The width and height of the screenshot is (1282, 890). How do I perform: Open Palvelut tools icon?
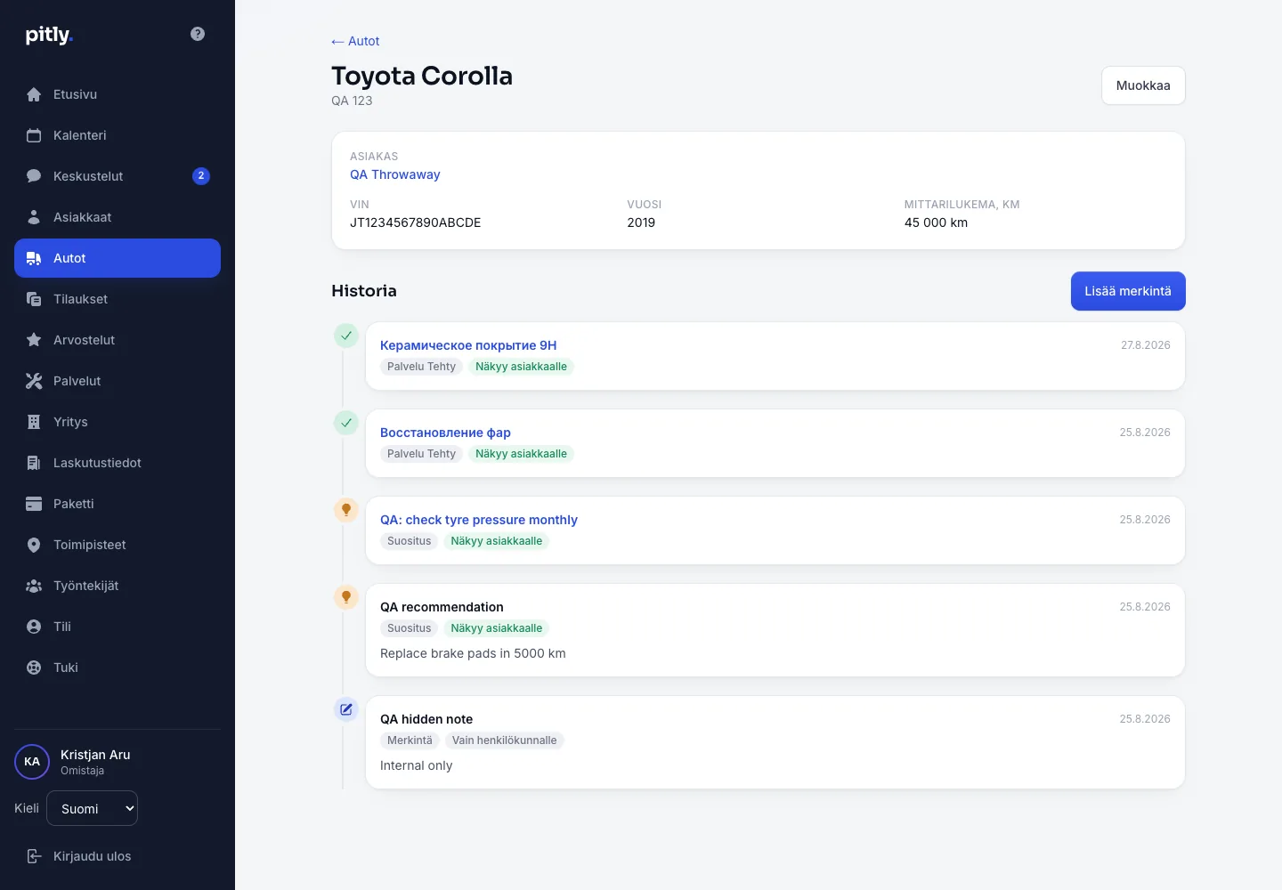click(34, 381)
